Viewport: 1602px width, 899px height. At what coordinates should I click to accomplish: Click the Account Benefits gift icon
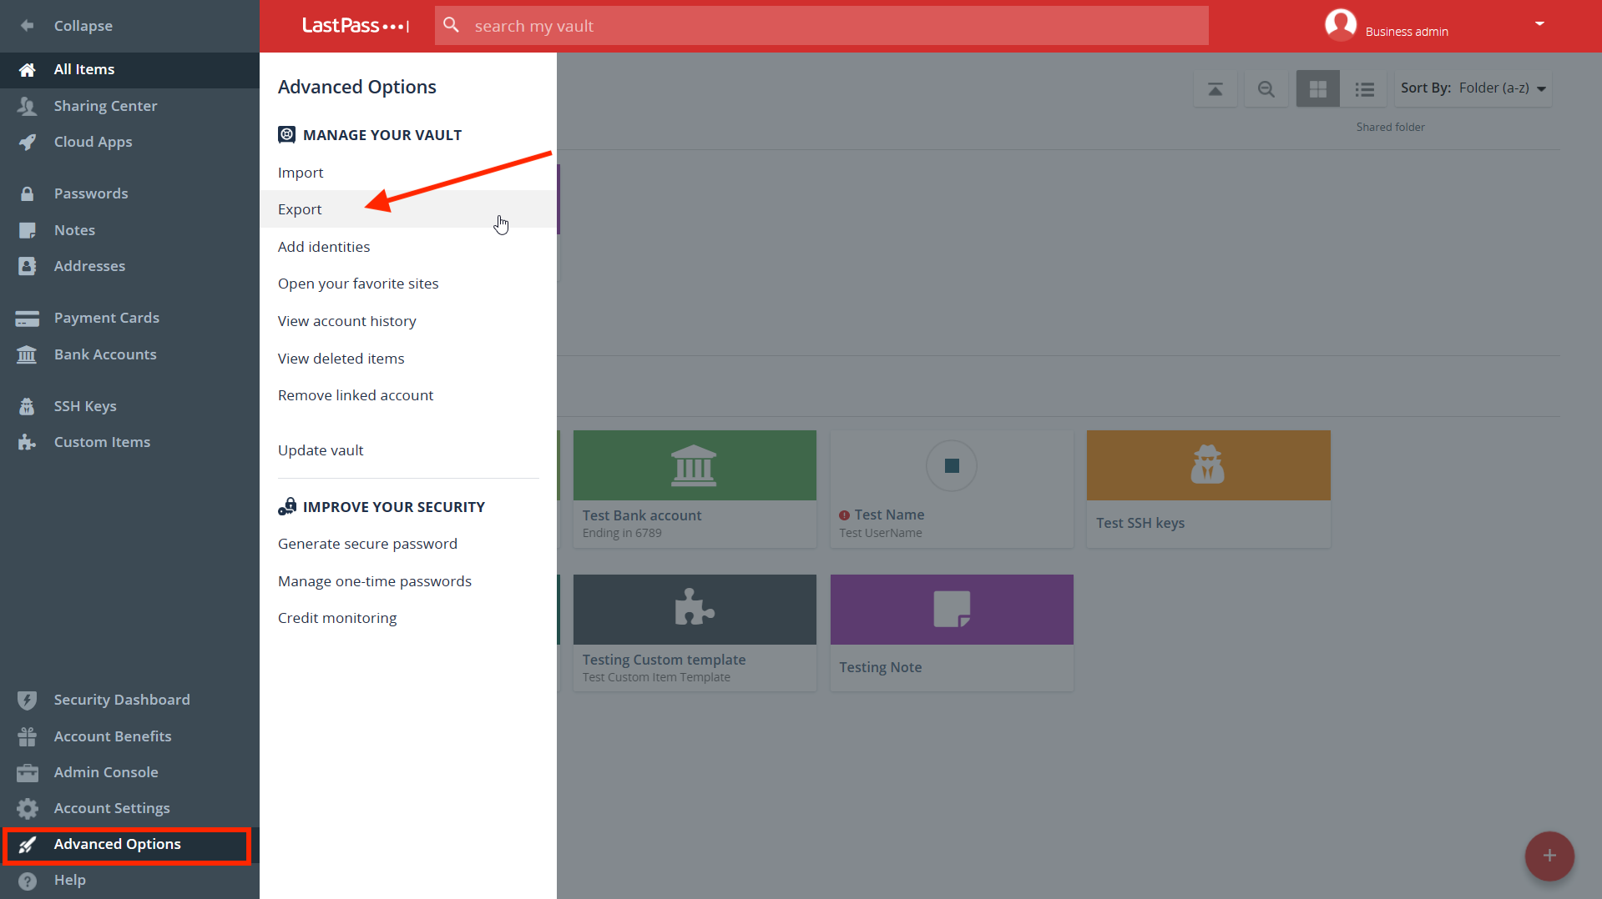(x=28, y=736)
